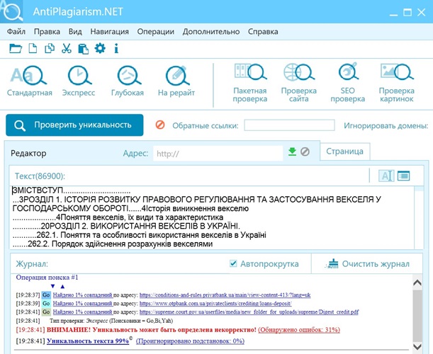This screenshot has height=354, width=433.
Task: Open Проверка сайта
Action: coord(299,83)
